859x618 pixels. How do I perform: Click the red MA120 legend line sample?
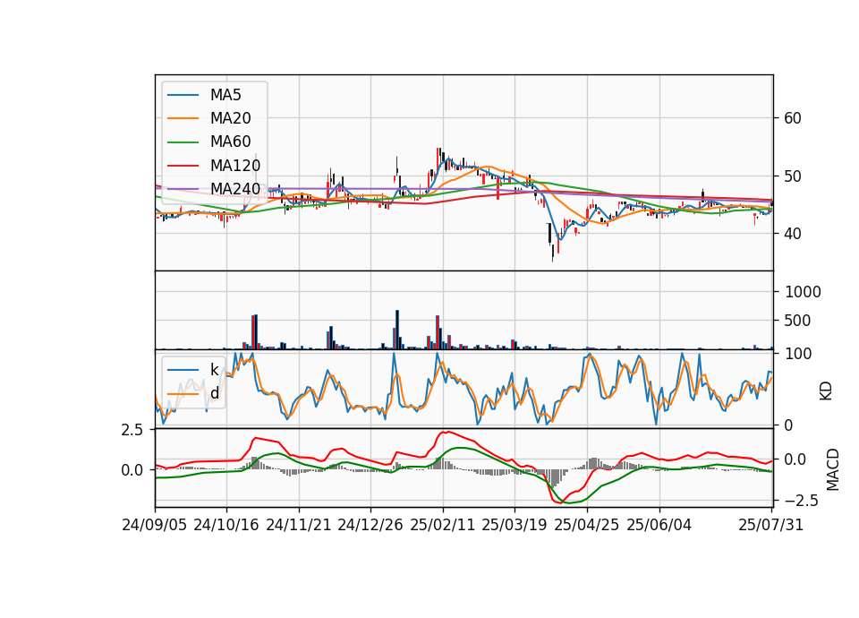[183, 166]
